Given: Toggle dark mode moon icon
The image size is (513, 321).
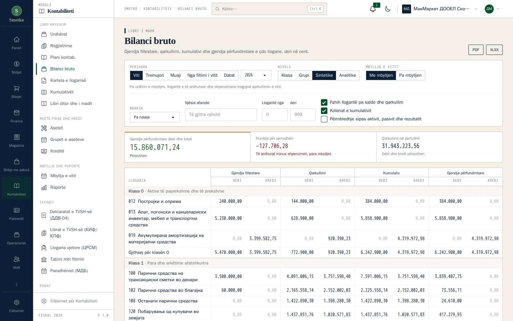Looking at the screenshot, I should (388, 9).
